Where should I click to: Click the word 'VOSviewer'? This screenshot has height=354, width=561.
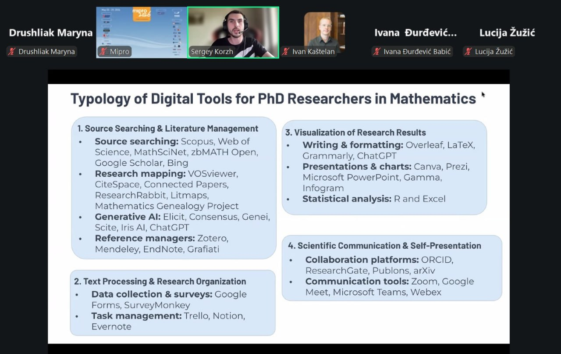213,174
